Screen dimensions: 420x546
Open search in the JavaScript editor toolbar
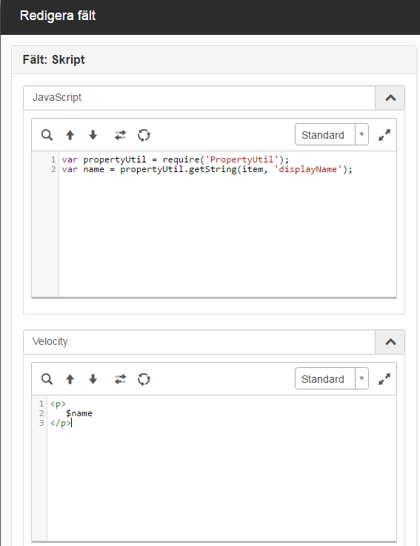coord(47,135)
